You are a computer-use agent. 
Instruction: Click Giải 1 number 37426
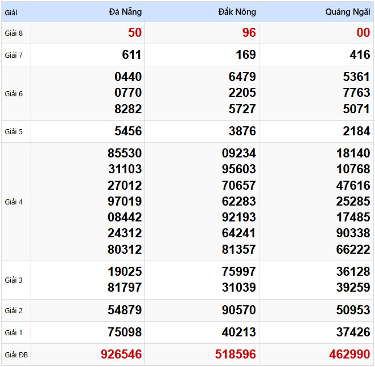[x=353, y=332]
